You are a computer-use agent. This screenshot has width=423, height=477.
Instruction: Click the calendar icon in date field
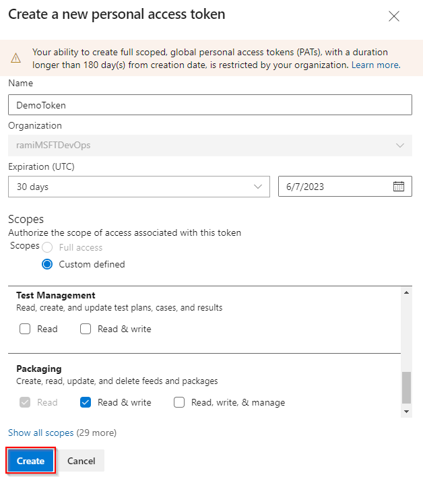[399, 187]
